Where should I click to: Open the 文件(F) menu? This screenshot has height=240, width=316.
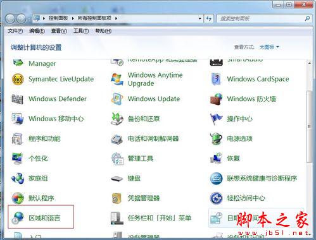[x=15, y=31]
